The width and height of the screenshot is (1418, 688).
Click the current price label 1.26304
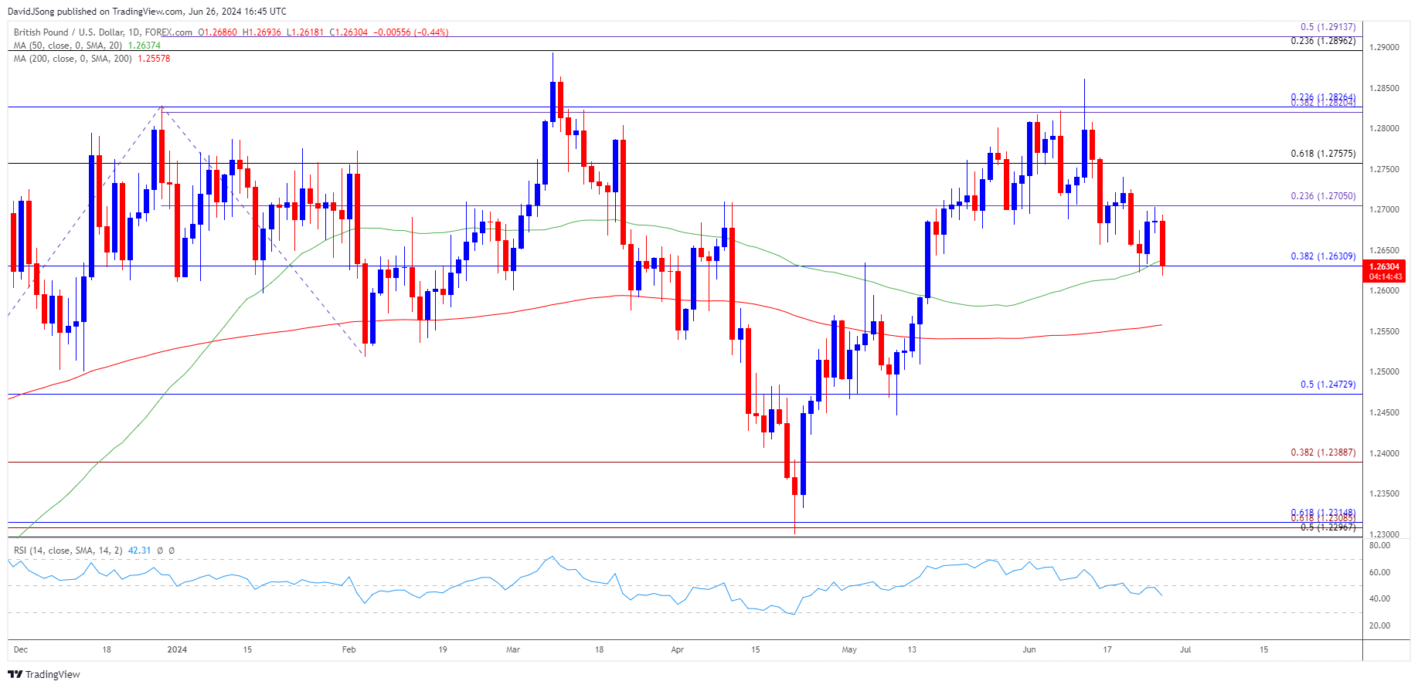(1385, 266)
